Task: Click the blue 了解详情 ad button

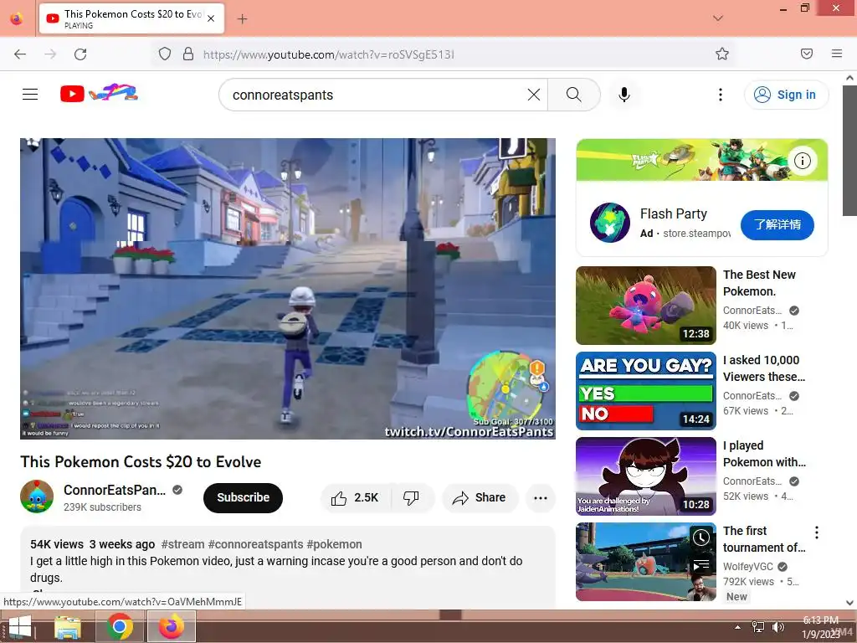Action: (777, 224)
